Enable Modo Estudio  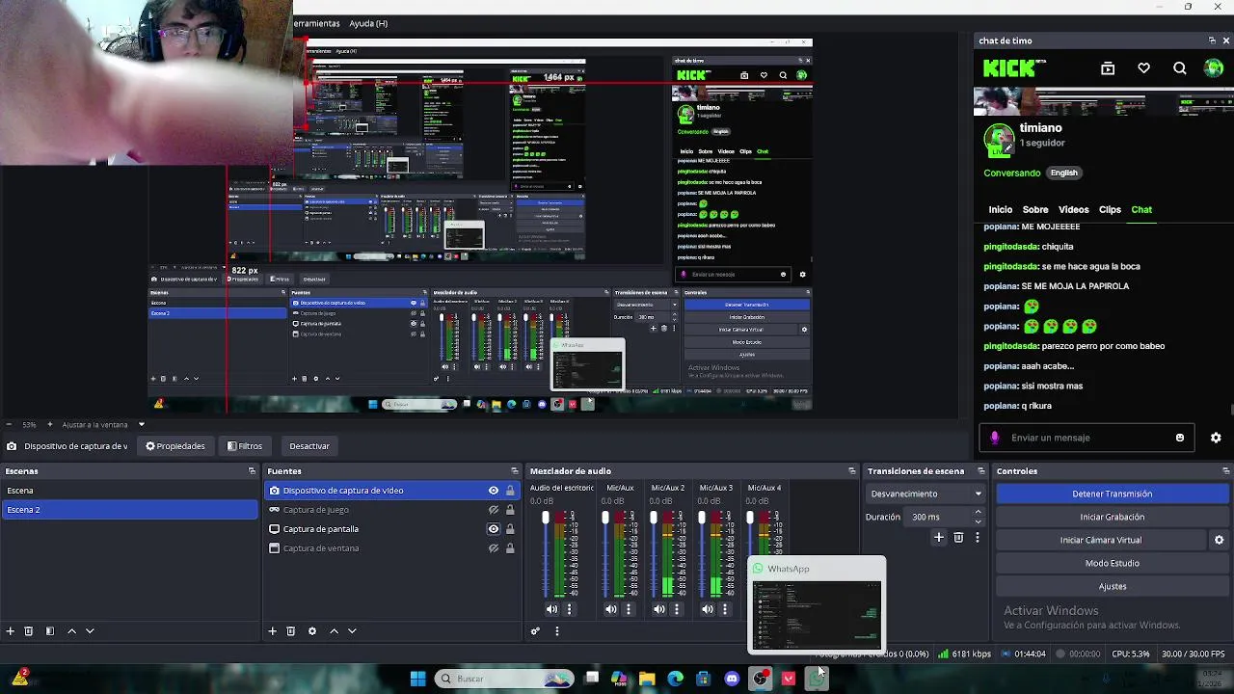[1112, 563]
